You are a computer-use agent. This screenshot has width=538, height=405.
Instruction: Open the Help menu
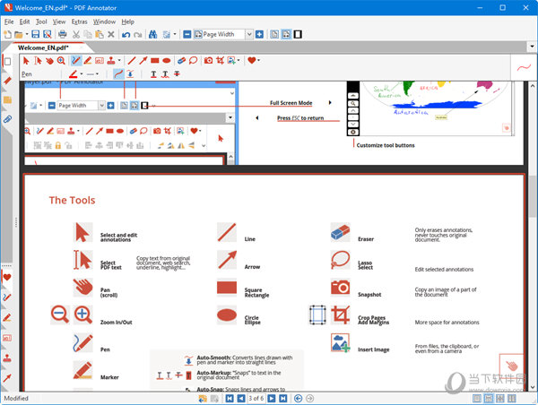(127, 22)
